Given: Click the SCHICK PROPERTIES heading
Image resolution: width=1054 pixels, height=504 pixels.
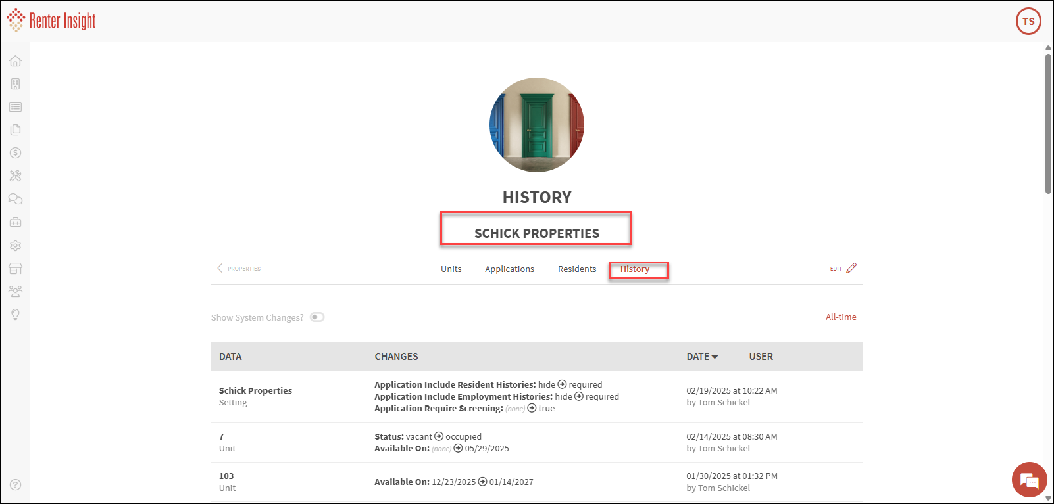Looking at the screenshot, I should click(x=537, y=233).
